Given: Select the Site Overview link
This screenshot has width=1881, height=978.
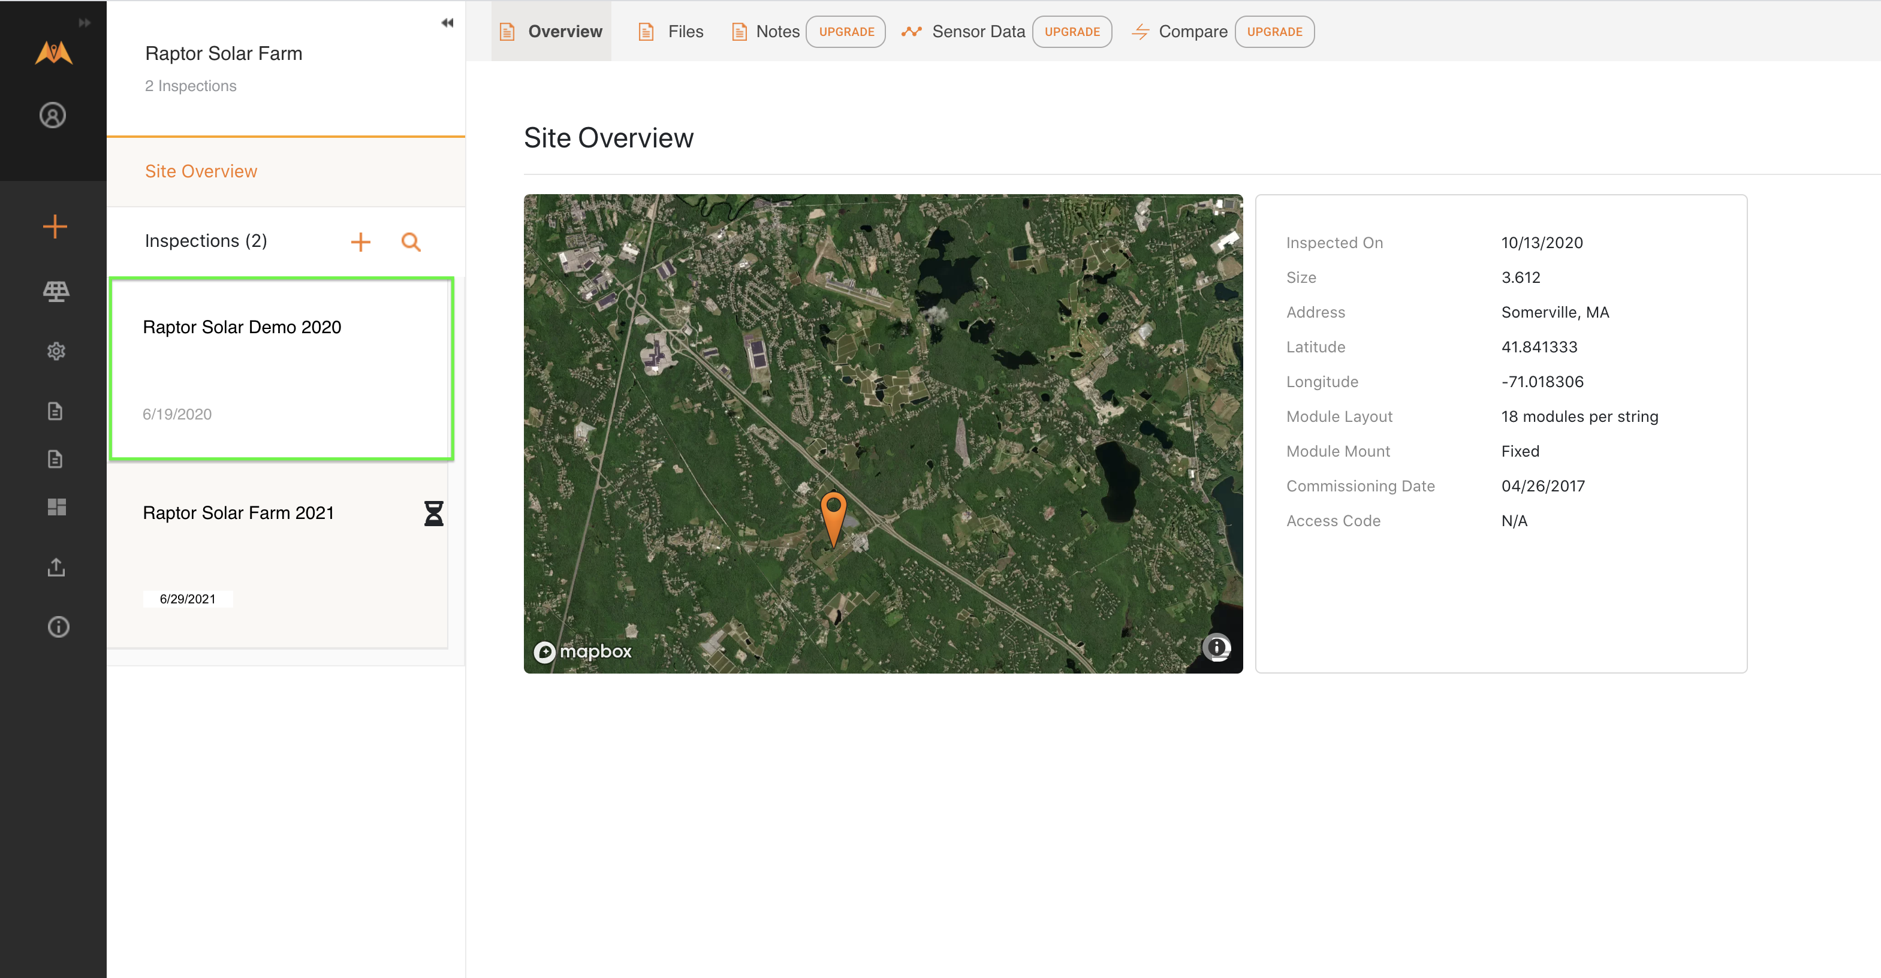Looking at the screenshot, I should pyautogui.click(x=201, y=171).
